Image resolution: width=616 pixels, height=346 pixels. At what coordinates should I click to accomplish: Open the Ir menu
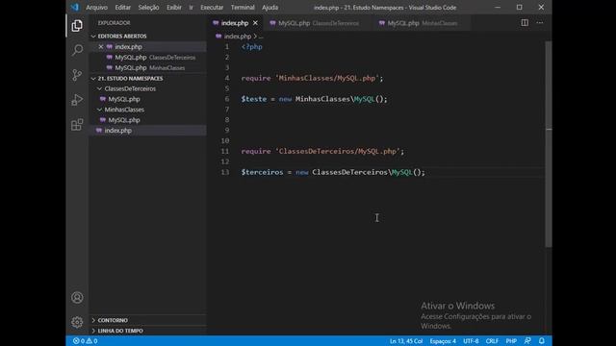(191, 8)
